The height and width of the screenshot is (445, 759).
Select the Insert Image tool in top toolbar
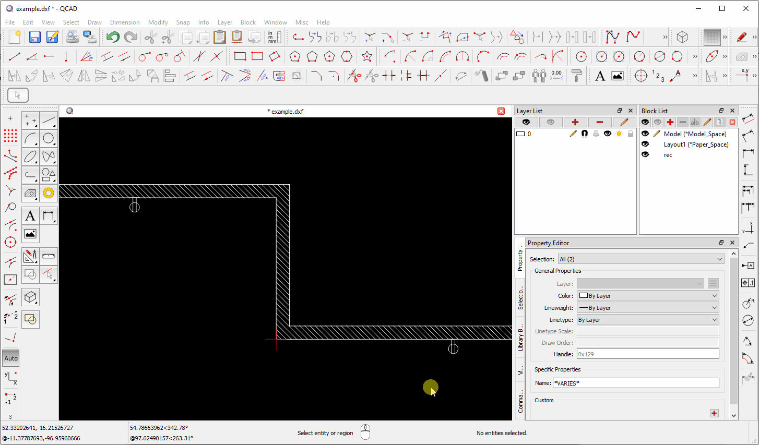coord(618,76)
